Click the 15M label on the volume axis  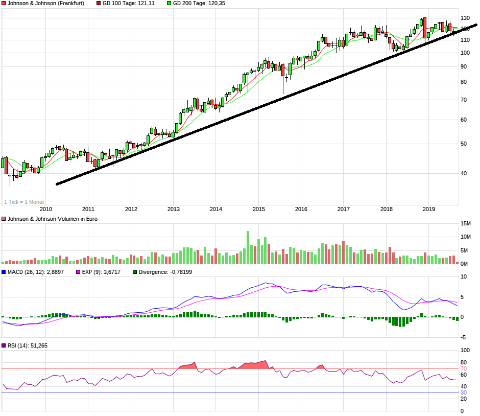(x=466, y=224)
